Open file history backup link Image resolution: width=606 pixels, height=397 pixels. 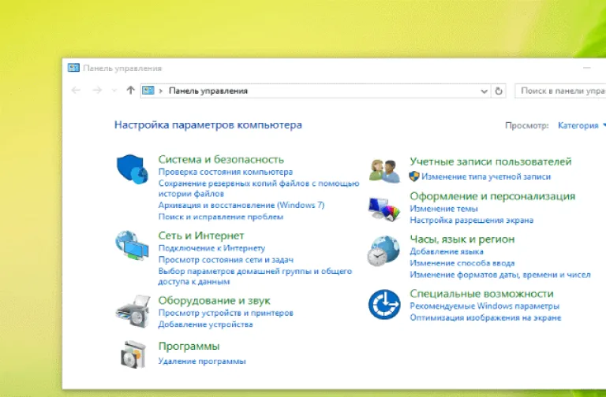coord(259,188)
